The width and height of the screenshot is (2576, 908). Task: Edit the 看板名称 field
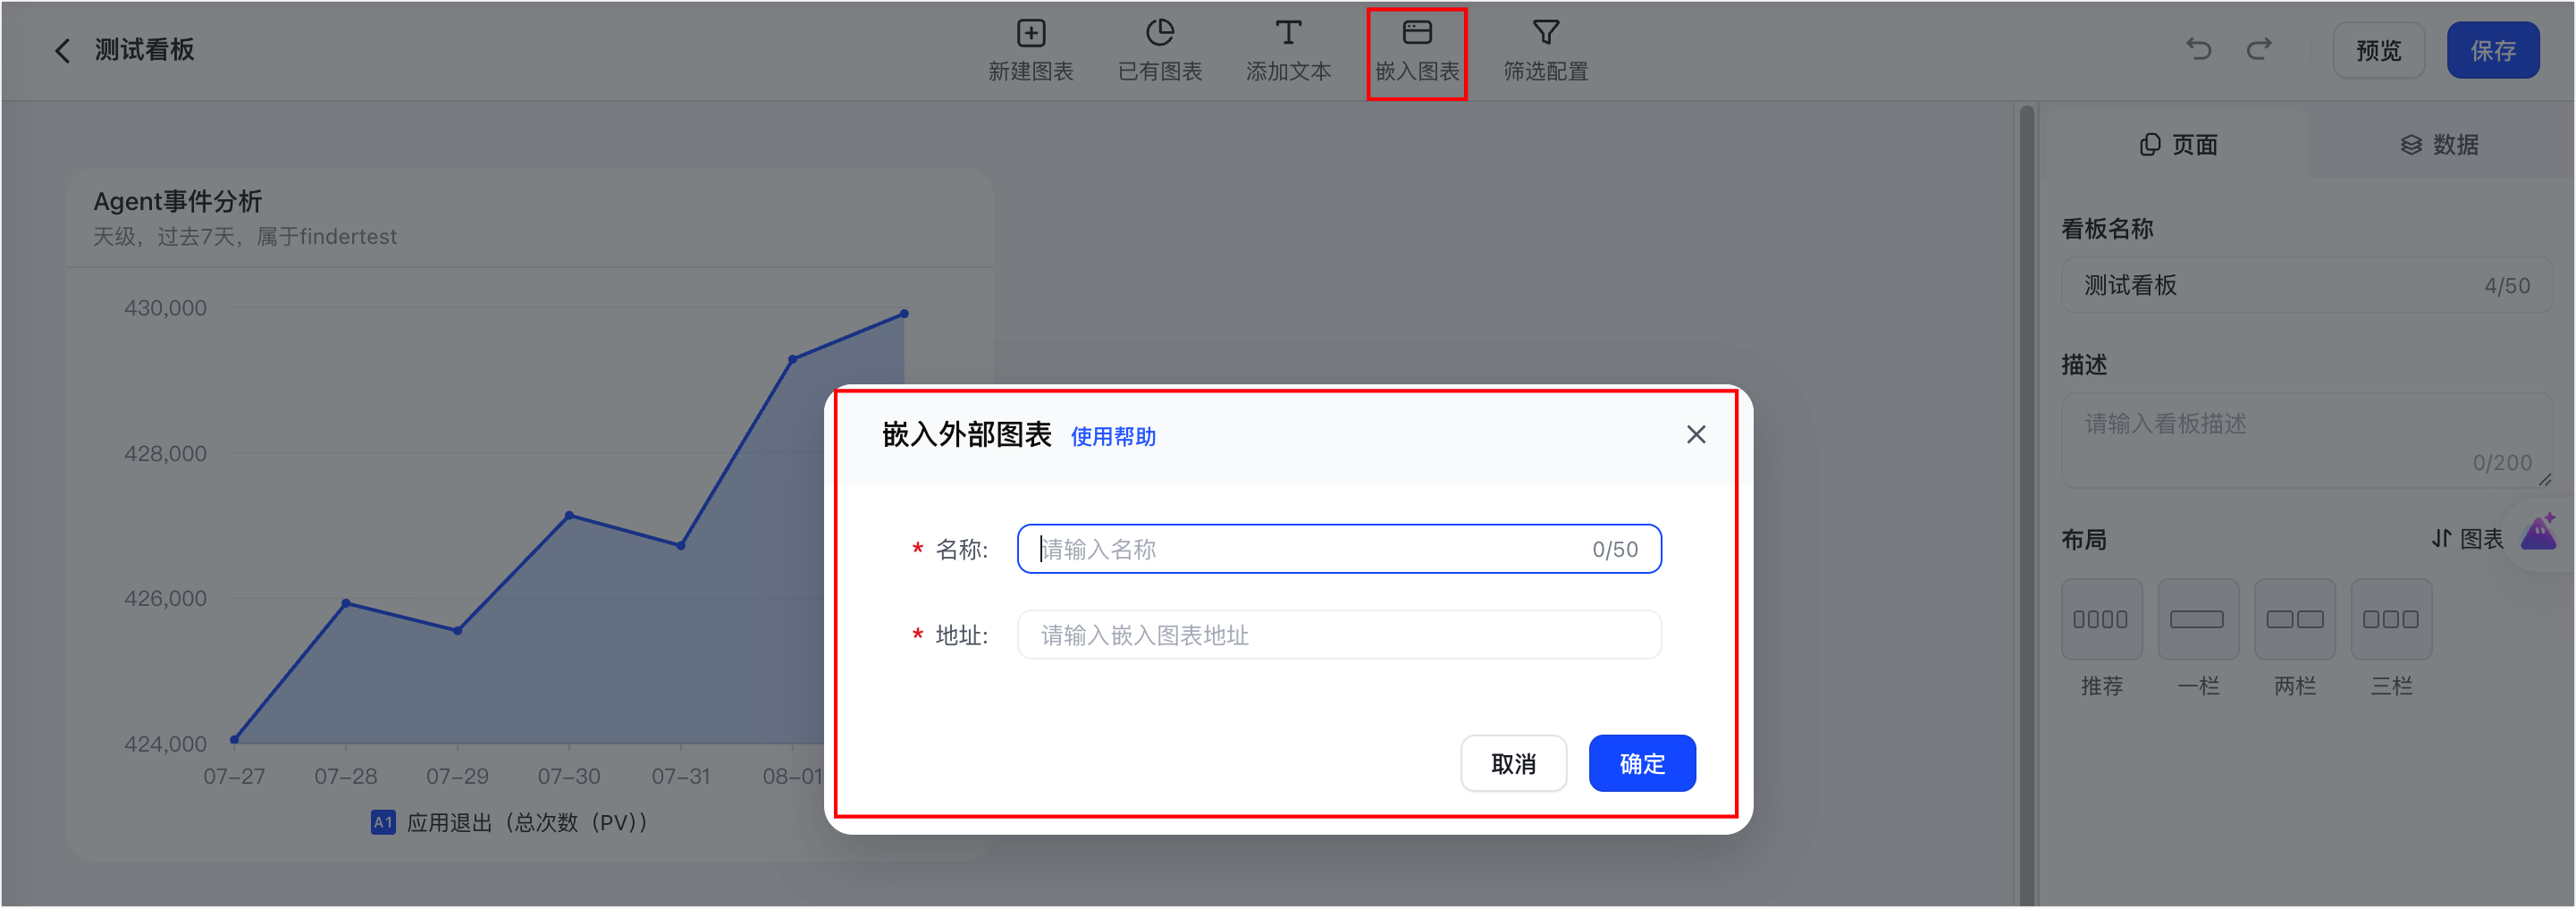[x=2306, y=286]
